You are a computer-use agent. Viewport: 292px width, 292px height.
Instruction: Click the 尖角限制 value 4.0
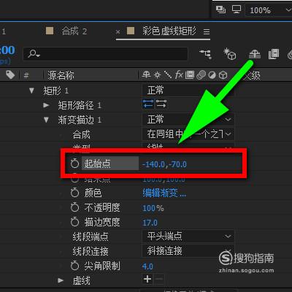[147, 266]
